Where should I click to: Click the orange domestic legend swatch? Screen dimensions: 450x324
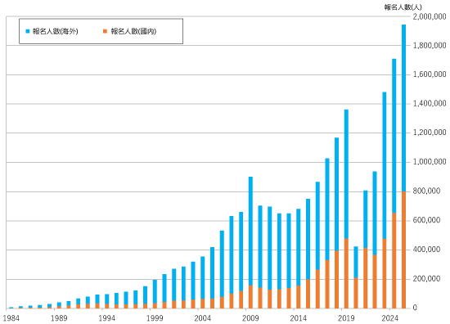click(x=105, y=31)
